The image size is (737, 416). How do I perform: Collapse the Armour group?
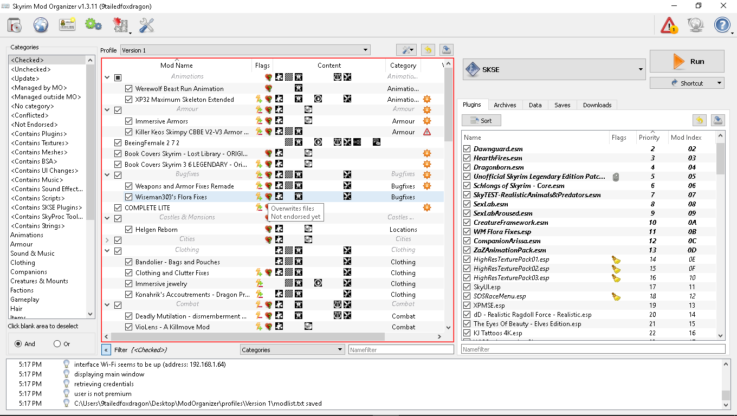(x=107, y=110)
